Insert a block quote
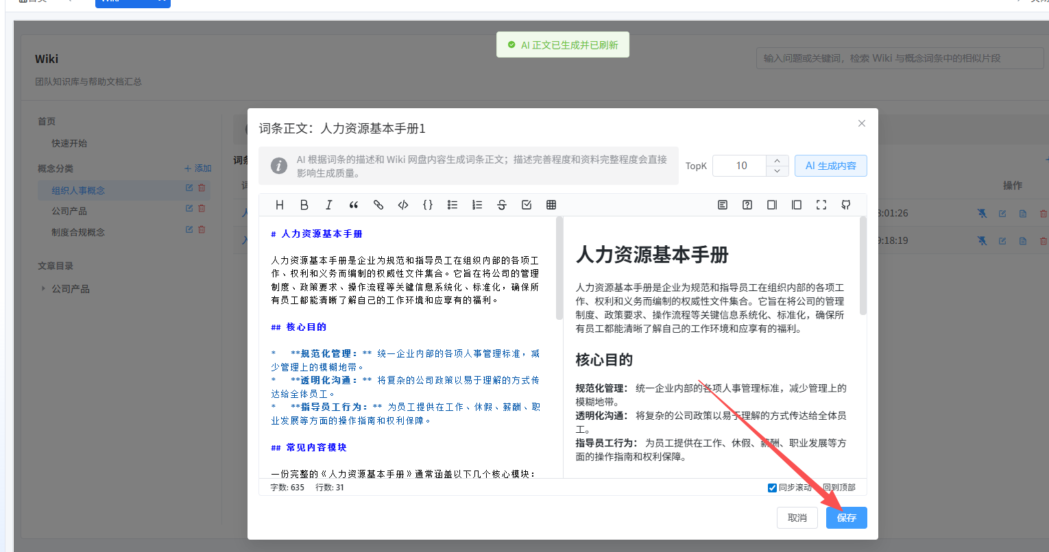 pyautogui.click(x=354, y=205)
